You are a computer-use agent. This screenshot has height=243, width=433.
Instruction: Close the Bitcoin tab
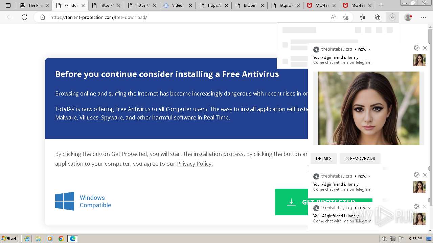pyautogui.click(x=262, y=5)
